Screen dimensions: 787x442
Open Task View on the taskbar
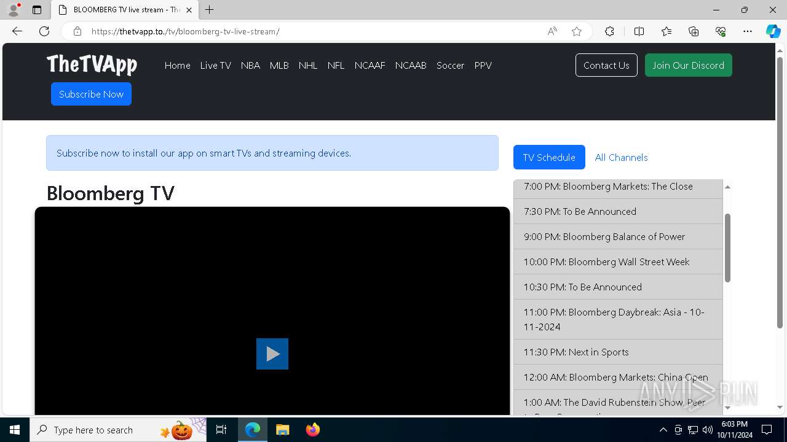coord(222,430)
